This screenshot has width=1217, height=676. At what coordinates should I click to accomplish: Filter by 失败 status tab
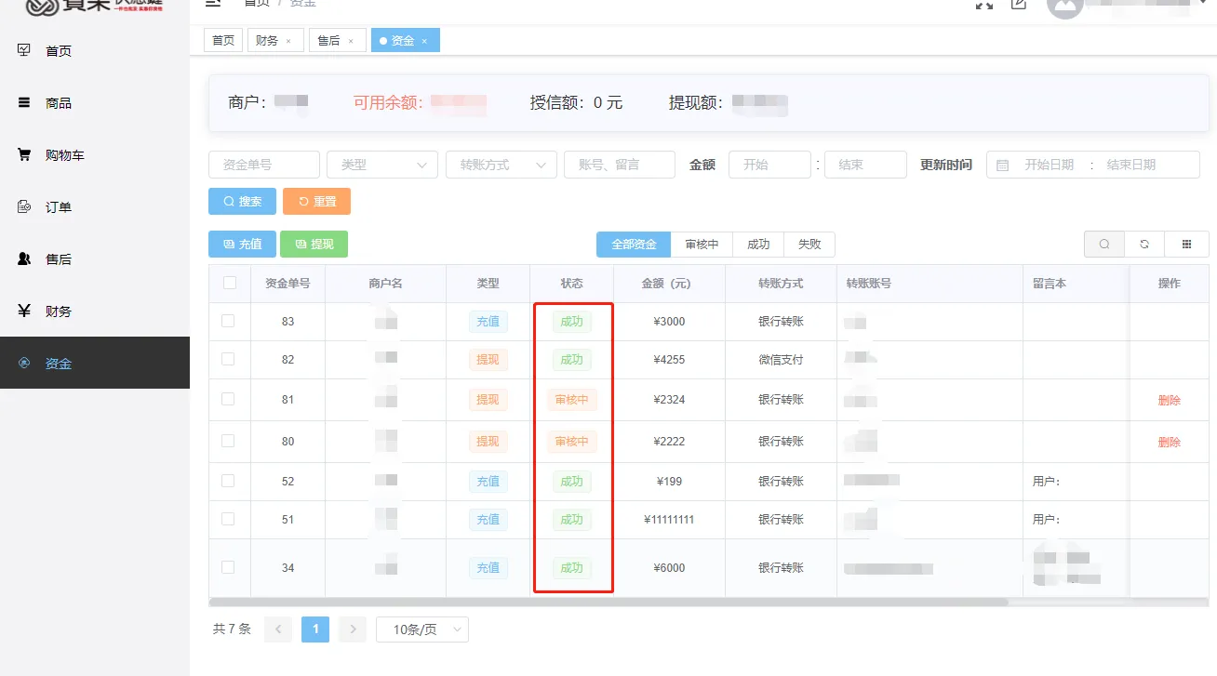point(809,245)
